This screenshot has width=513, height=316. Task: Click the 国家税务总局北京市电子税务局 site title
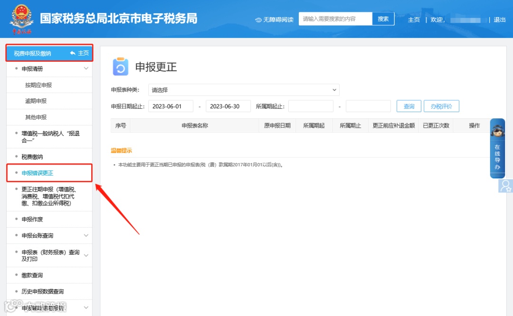pyautogui.click(x=119, y=19)
